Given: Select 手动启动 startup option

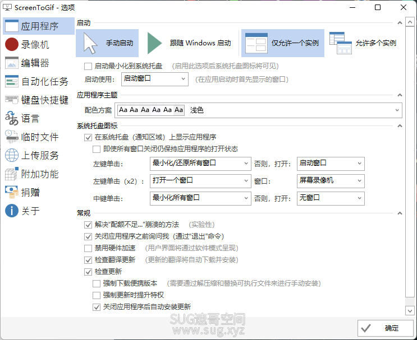Looking at the screenshot, I should 107,43.
